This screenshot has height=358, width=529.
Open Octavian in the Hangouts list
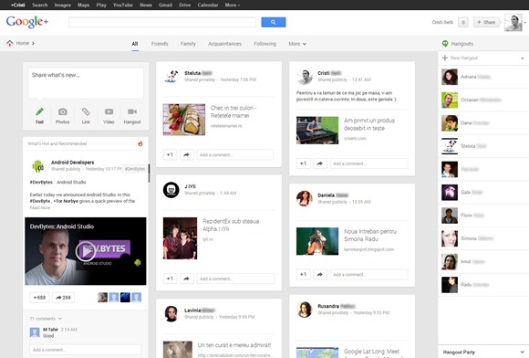(x=483, y=100)
